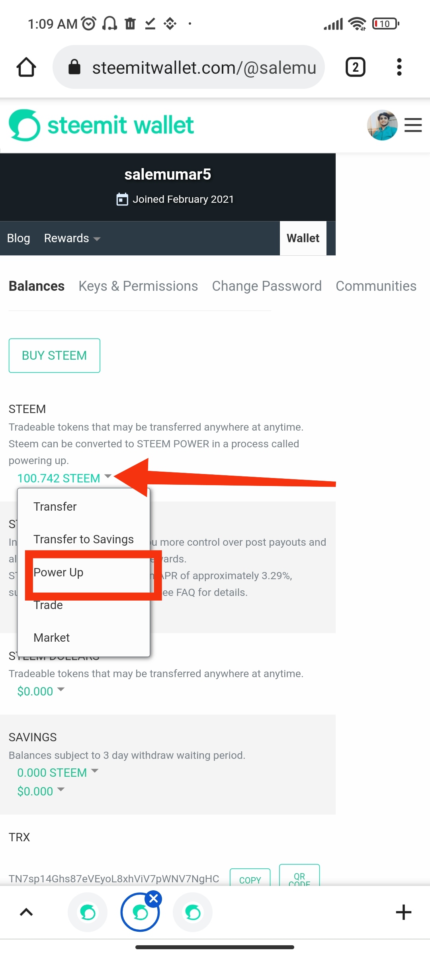Tap the user profile avatar
Screen dimensions: 430x956
382,125
